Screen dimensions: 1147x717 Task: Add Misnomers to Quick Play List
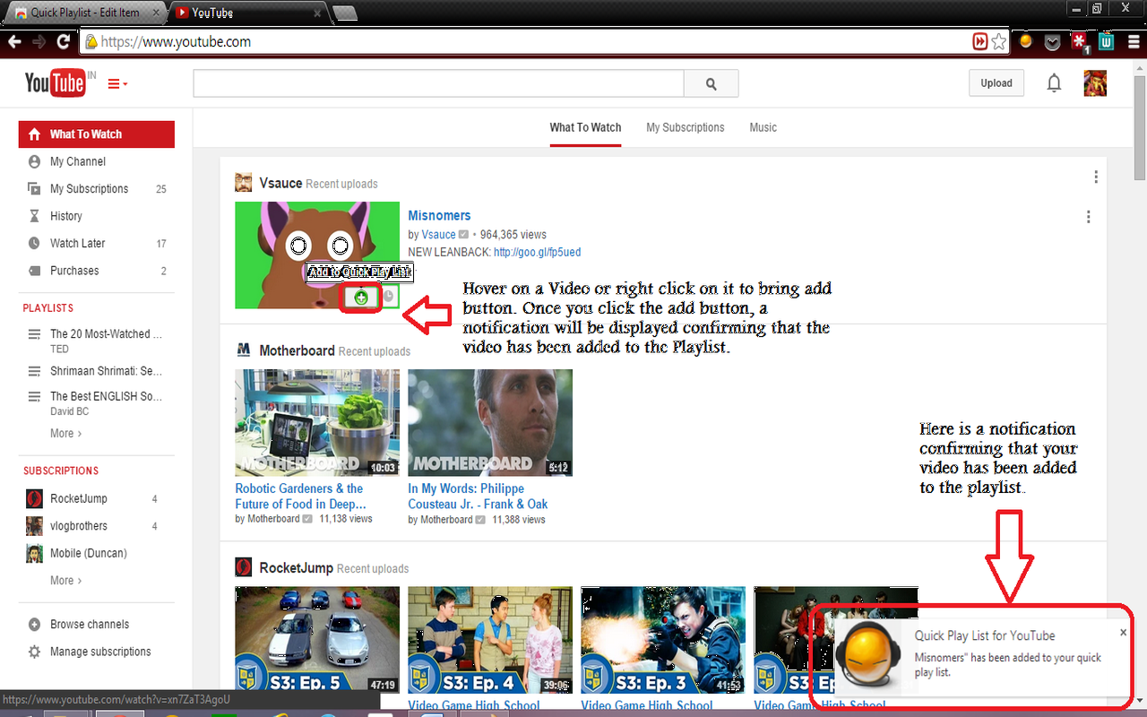(x=361, y=298)
